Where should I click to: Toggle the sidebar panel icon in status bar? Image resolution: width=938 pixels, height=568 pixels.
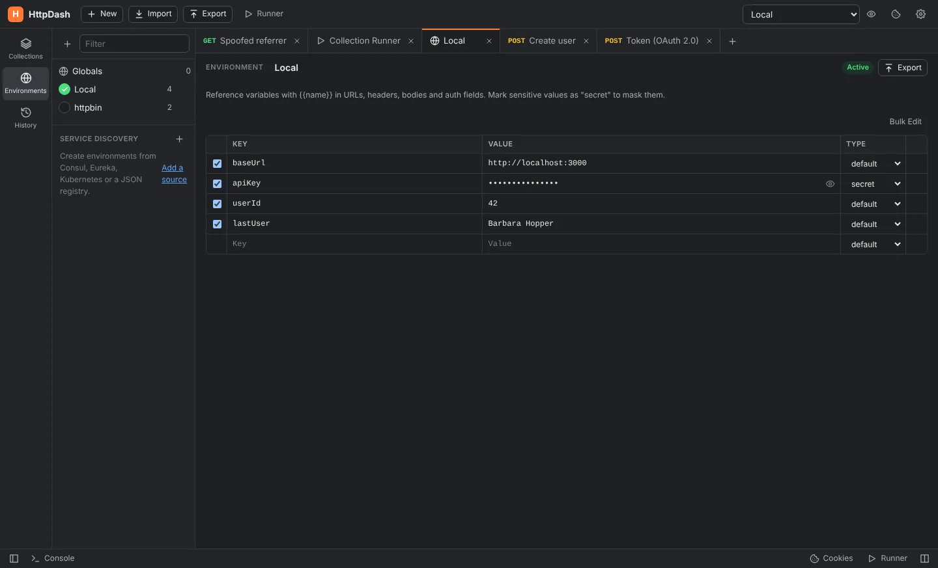click(x=14, y=558)
